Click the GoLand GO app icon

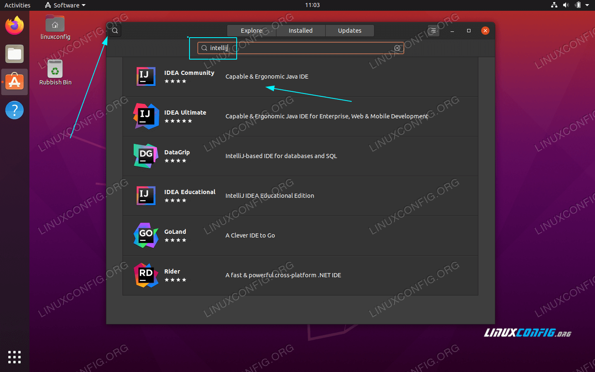coord(146,235)
